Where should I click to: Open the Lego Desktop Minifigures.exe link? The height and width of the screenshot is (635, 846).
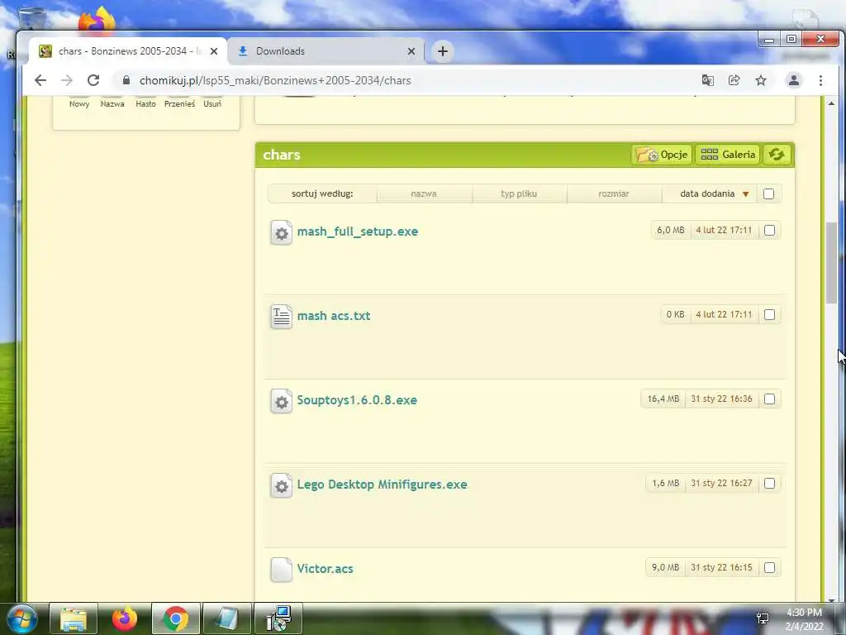click(382, 485)
